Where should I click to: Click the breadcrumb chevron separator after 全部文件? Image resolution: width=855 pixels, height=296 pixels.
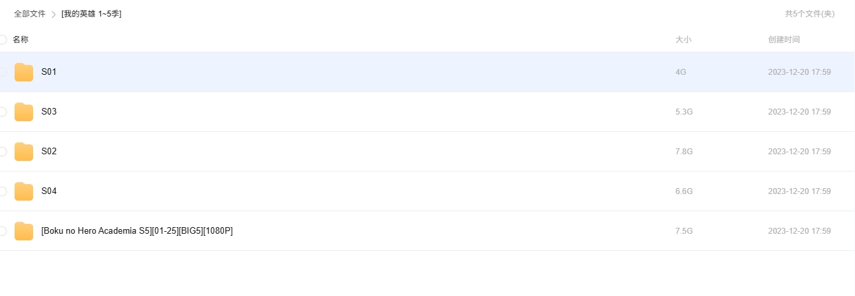(54, 15)
